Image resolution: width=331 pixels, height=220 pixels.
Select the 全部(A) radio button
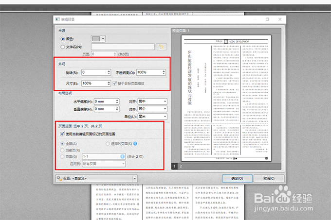pyautogui.click(x=62, y=144)
